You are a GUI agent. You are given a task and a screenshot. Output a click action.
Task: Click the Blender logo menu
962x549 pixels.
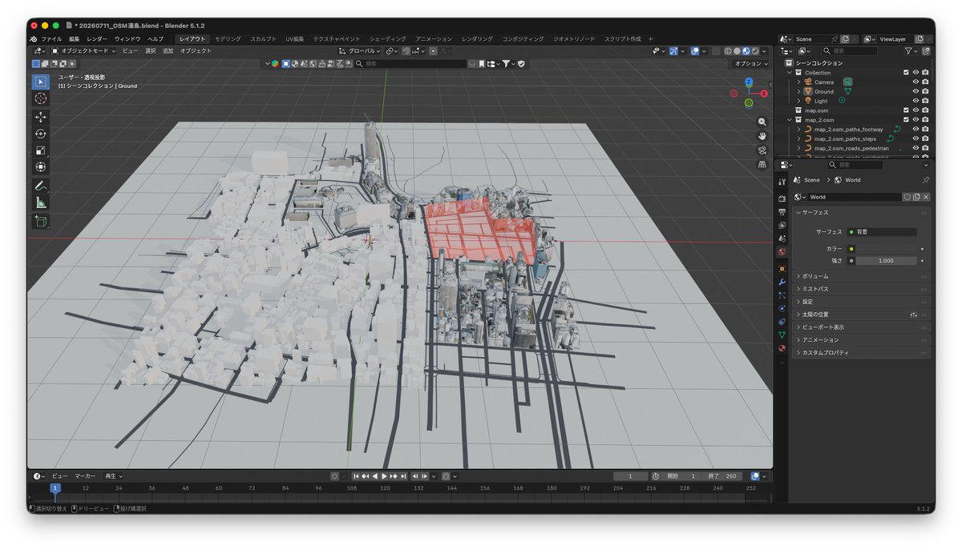pos(33,38)
